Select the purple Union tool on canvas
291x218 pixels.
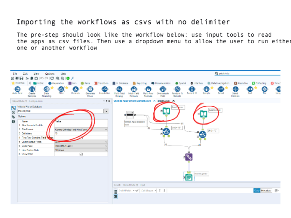point(188,157)
